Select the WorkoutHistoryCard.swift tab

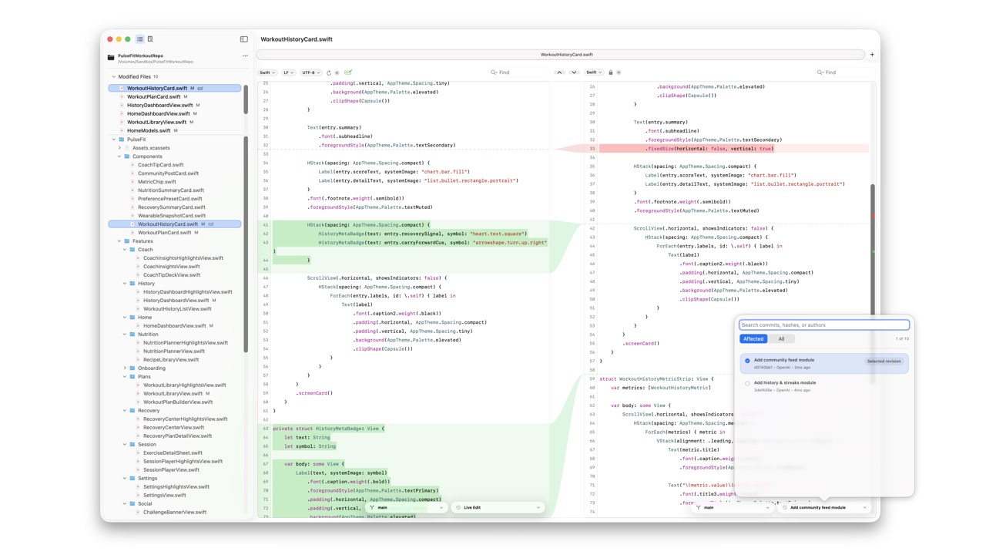(x=561, y=55)
